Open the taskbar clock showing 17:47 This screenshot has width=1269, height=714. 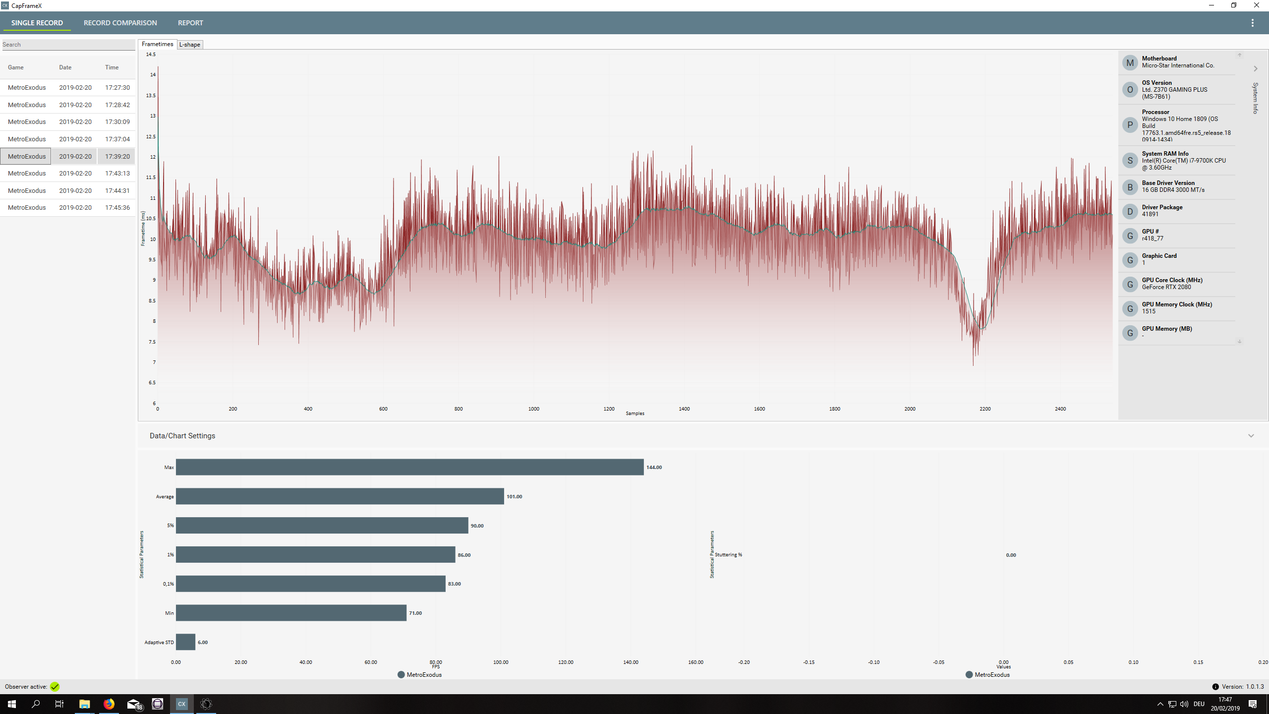pos(1225,704)
